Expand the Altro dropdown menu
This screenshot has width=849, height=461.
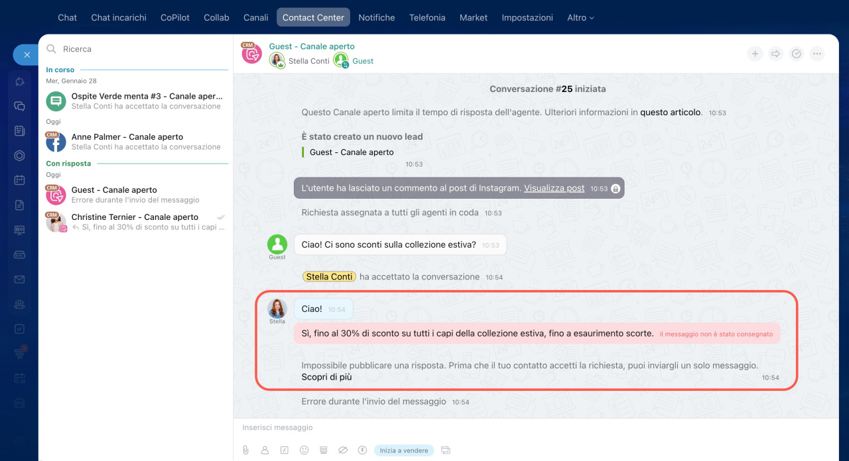(x=580, y=18)
